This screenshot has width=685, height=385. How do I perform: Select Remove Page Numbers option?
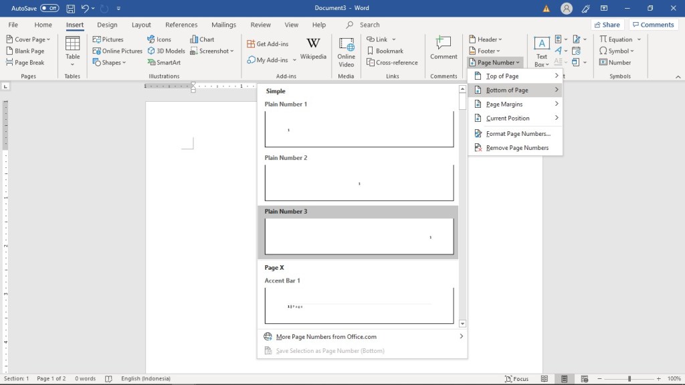click(517, 148)
